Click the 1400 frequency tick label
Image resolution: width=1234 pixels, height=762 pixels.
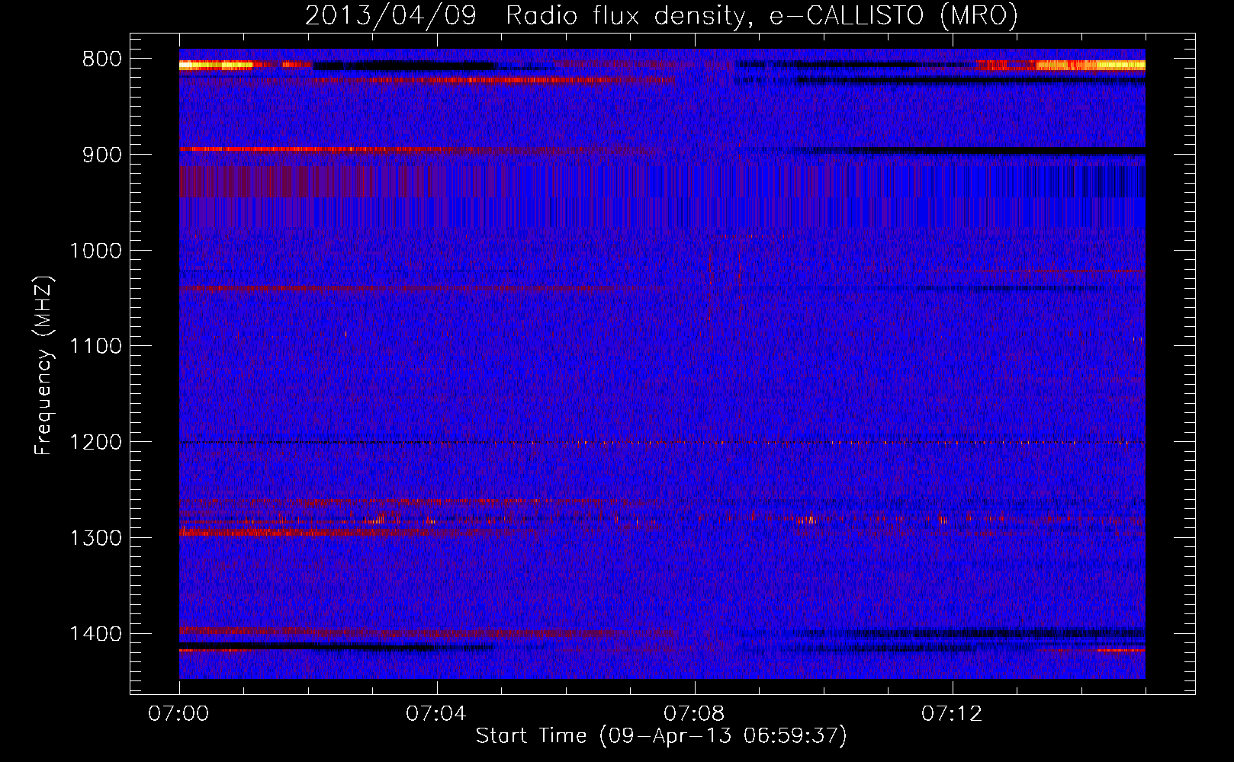point(95,634)
